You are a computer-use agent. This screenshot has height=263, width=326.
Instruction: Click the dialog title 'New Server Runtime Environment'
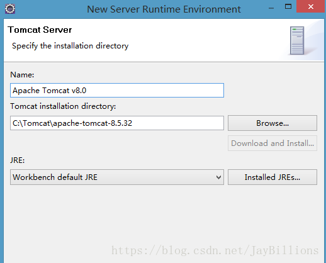point(164,9)
